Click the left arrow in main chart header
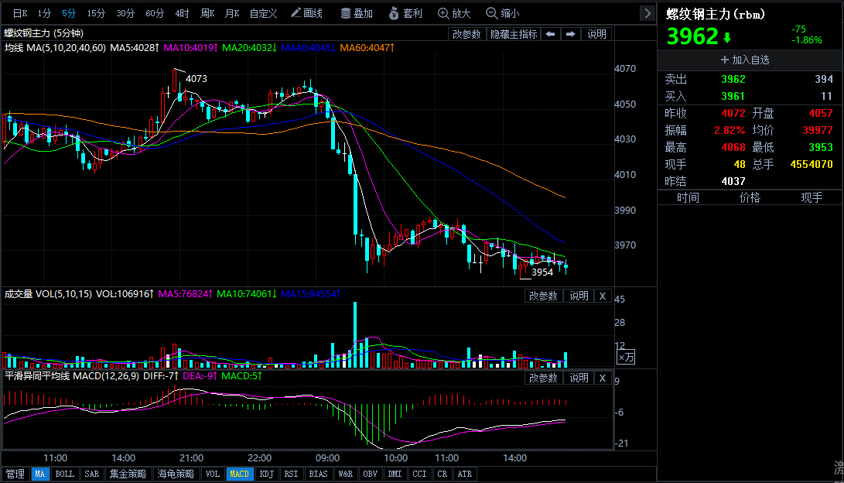Screen dimensions: 844x483 (550, 34)
